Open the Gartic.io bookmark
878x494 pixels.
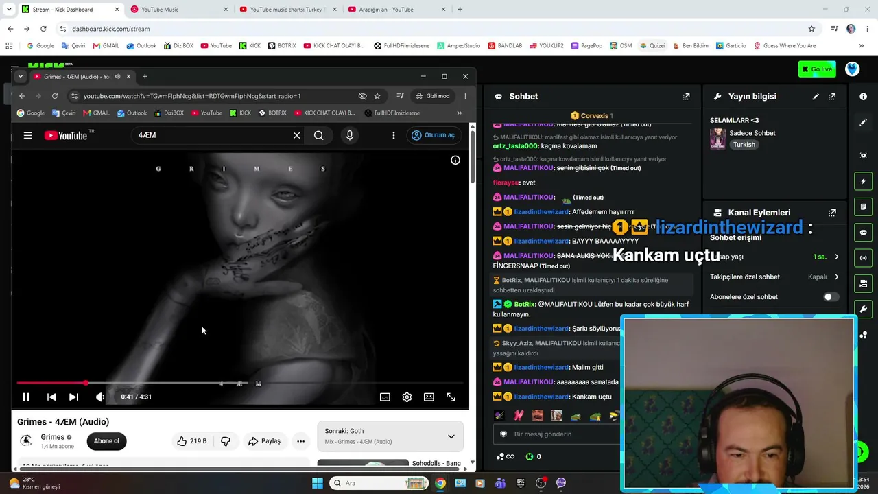pyautogui.click(x=731, y=46)
